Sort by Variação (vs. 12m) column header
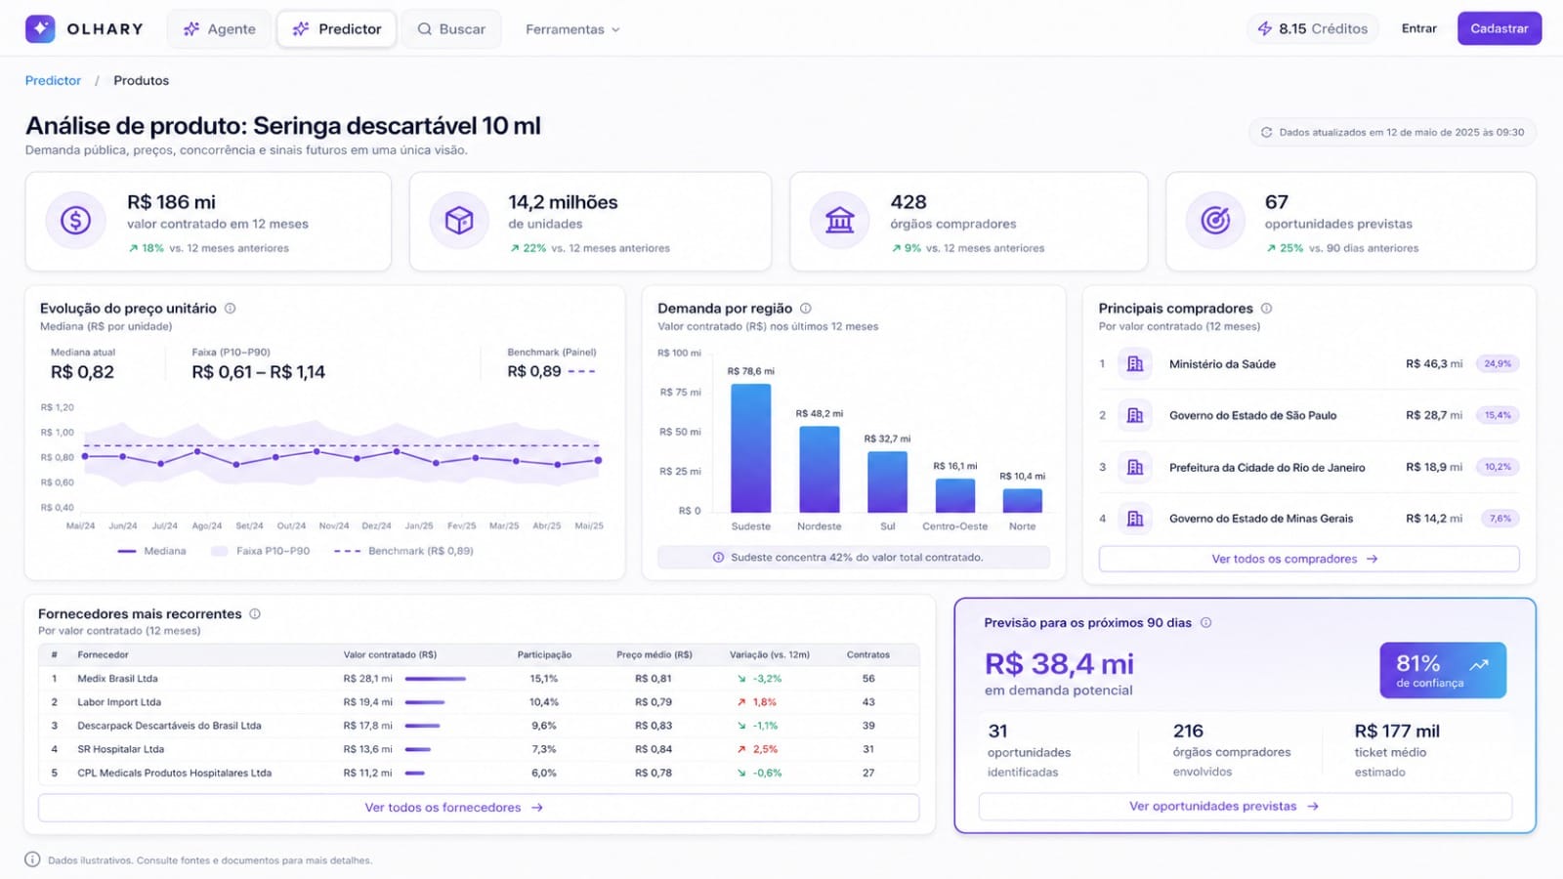 [770, 655]
